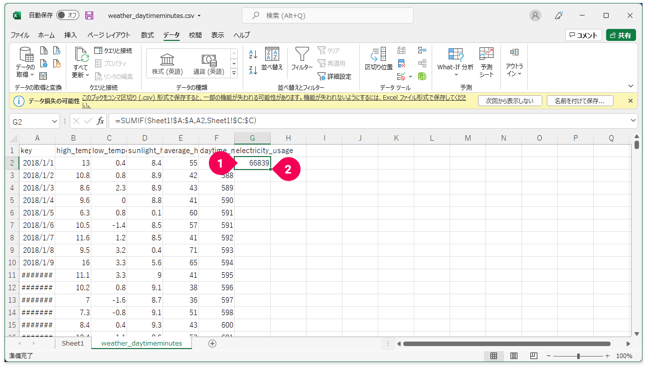Click the Existing Connections icon
Viewport: 647px width, 368px height.
57,63
